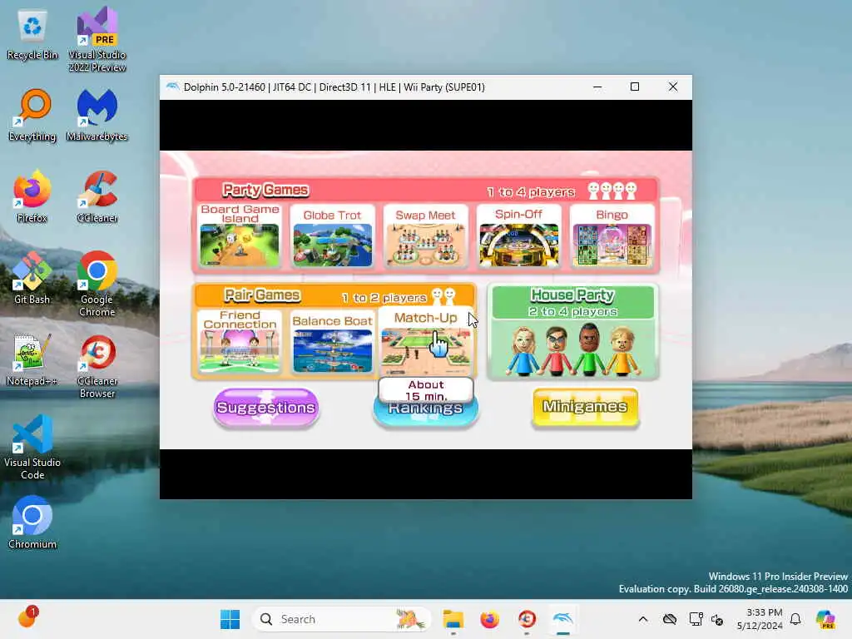
Task: Click the Party Games header
Action: (x=265, y=191)
